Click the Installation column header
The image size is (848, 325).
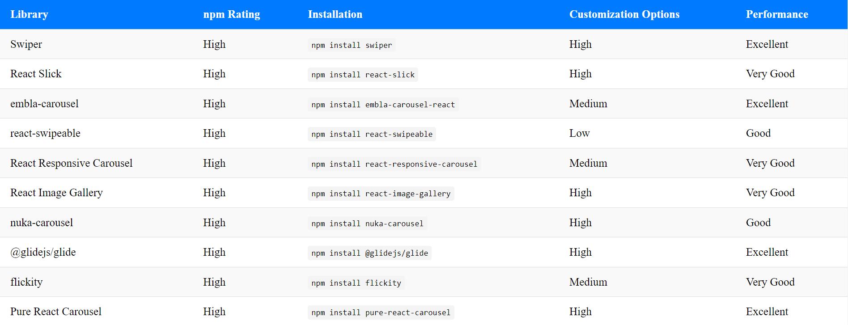(335, 14)
